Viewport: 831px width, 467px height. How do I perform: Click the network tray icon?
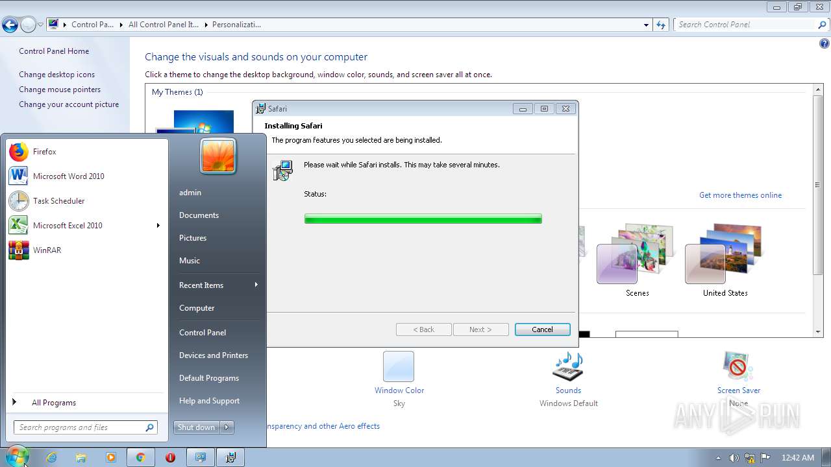750,457
